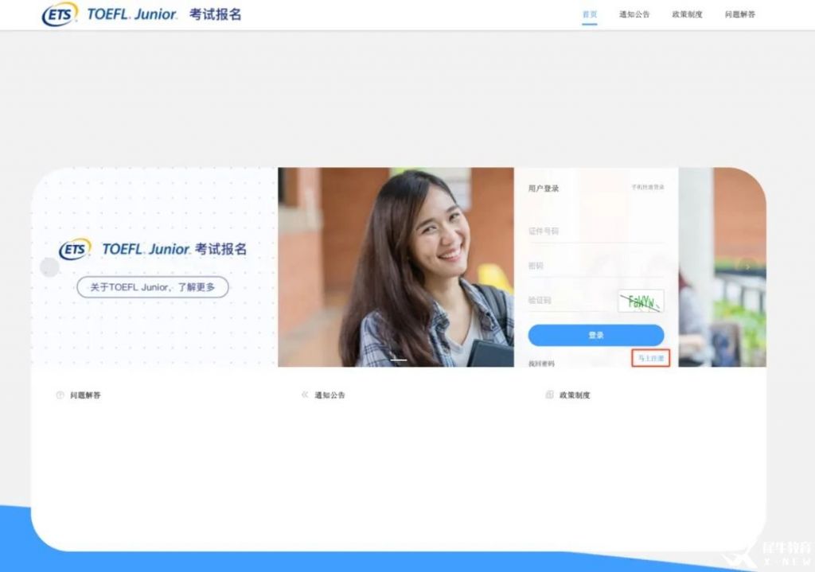Focus the 验证码 captcha input field
This screenshot has height=572, width=815.
[571, 300]
